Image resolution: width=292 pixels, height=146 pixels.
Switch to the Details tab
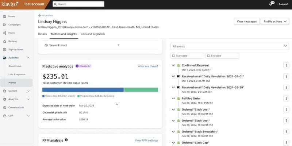pyautogui.click(x=42, y=34)
